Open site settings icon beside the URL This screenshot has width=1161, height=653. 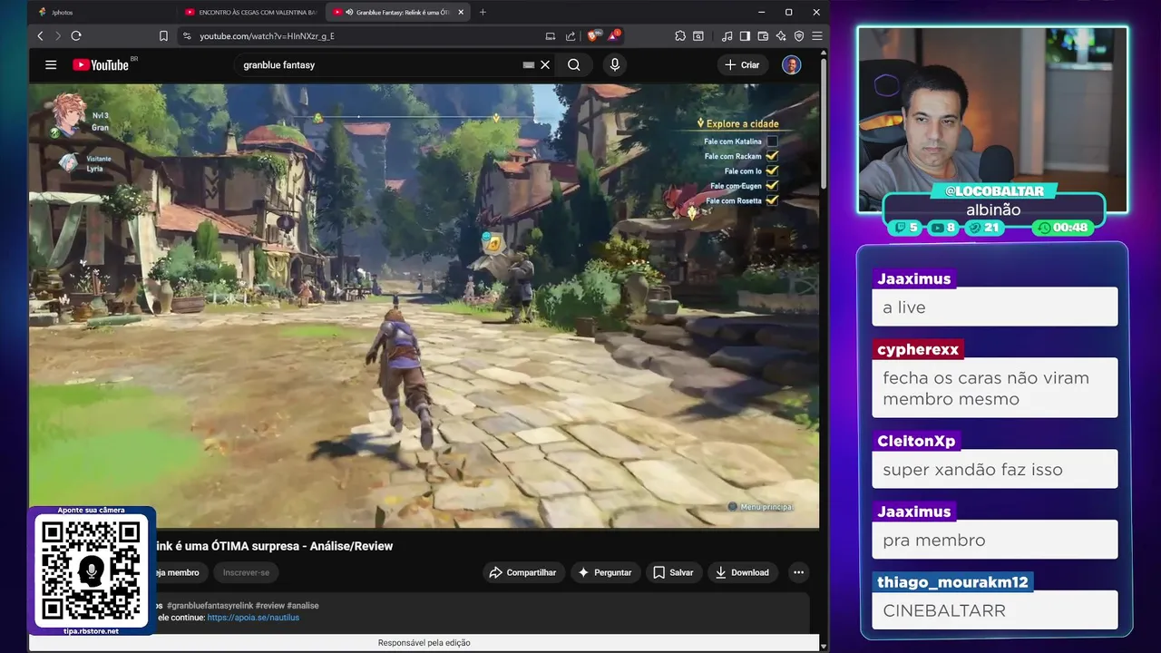click(187, 35)
